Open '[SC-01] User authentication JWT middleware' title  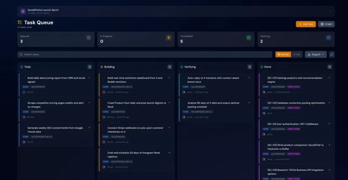click(x=293, y=124)
